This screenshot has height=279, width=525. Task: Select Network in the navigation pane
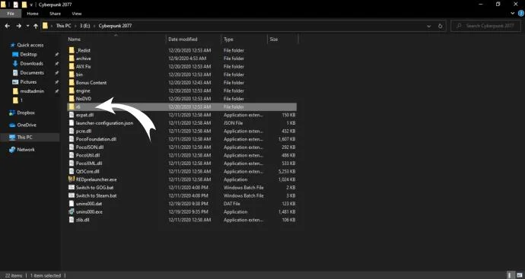tap(26, 150)
